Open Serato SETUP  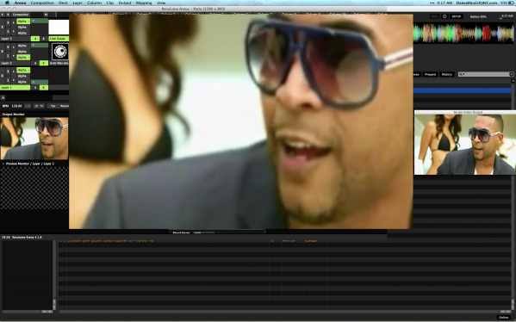pos(457,16)
